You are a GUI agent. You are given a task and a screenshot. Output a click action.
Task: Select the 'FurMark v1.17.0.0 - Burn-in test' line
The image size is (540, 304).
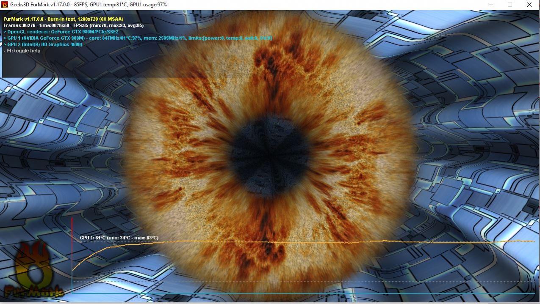[x=63, y=19]
